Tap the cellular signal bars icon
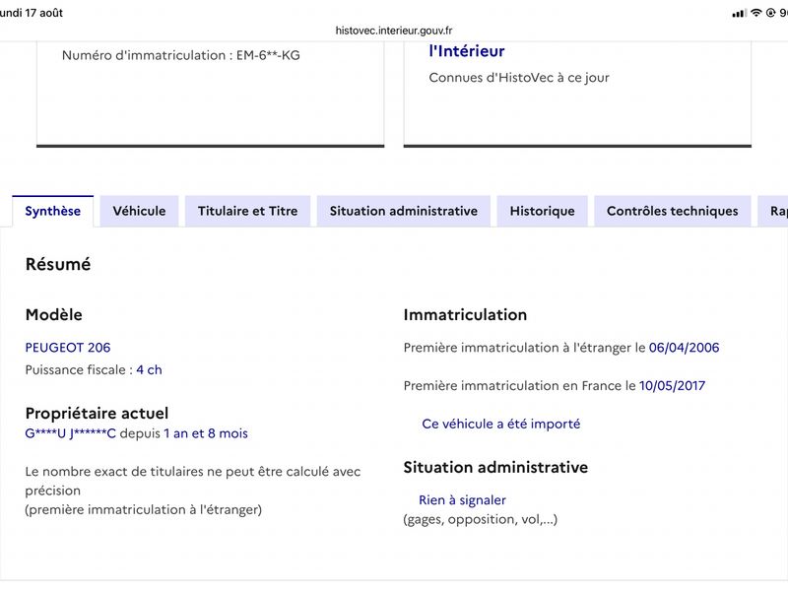The height and width of the screenshot is (591, 788). tap(740, 14)
